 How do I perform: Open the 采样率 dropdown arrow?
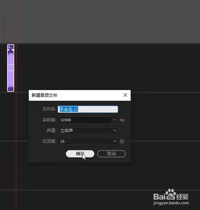pyautogui.click(x=115, y=120)
